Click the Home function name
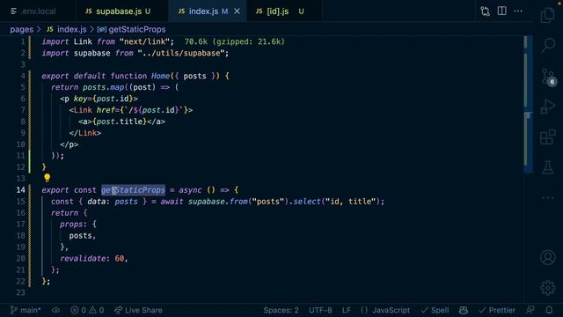The width and height of the screenshot is (563, 317). pos(160,76)
